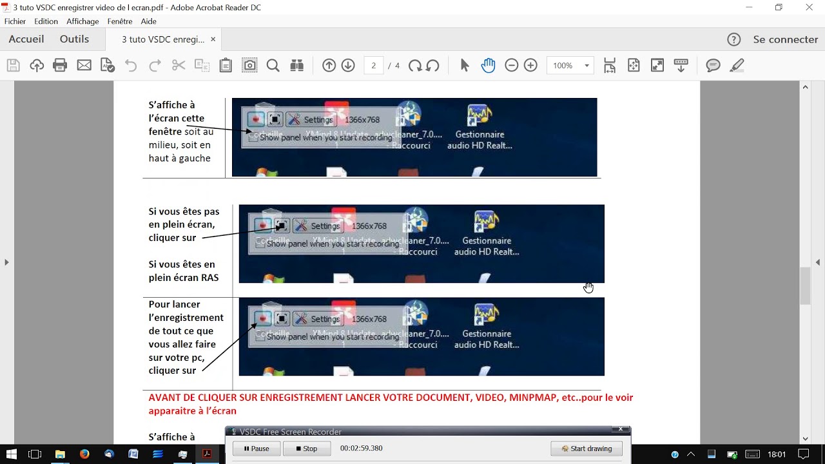Go to the previous page with up arrow

pos(329,65)
